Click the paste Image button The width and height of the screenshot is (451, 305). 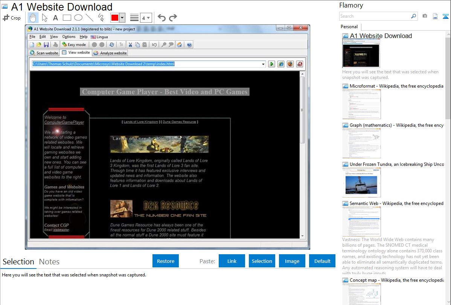pos(292,261)
